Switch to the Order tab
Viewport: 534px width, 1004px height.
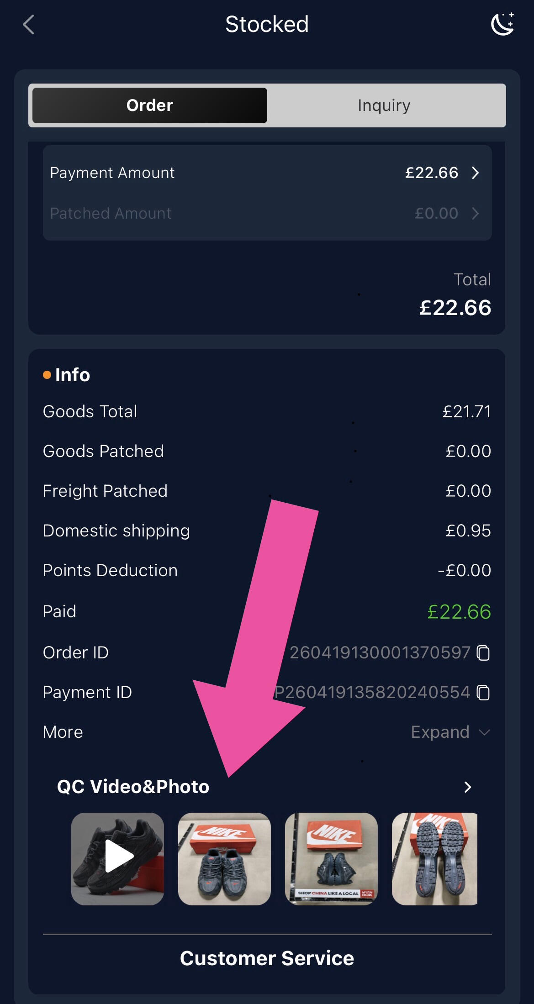pyautogui.click(x=150, y=105)
